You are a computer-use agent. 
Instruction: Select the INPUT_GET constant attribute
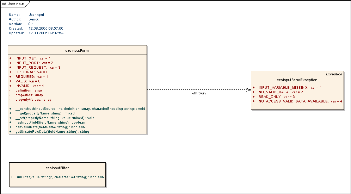point(33,58)
